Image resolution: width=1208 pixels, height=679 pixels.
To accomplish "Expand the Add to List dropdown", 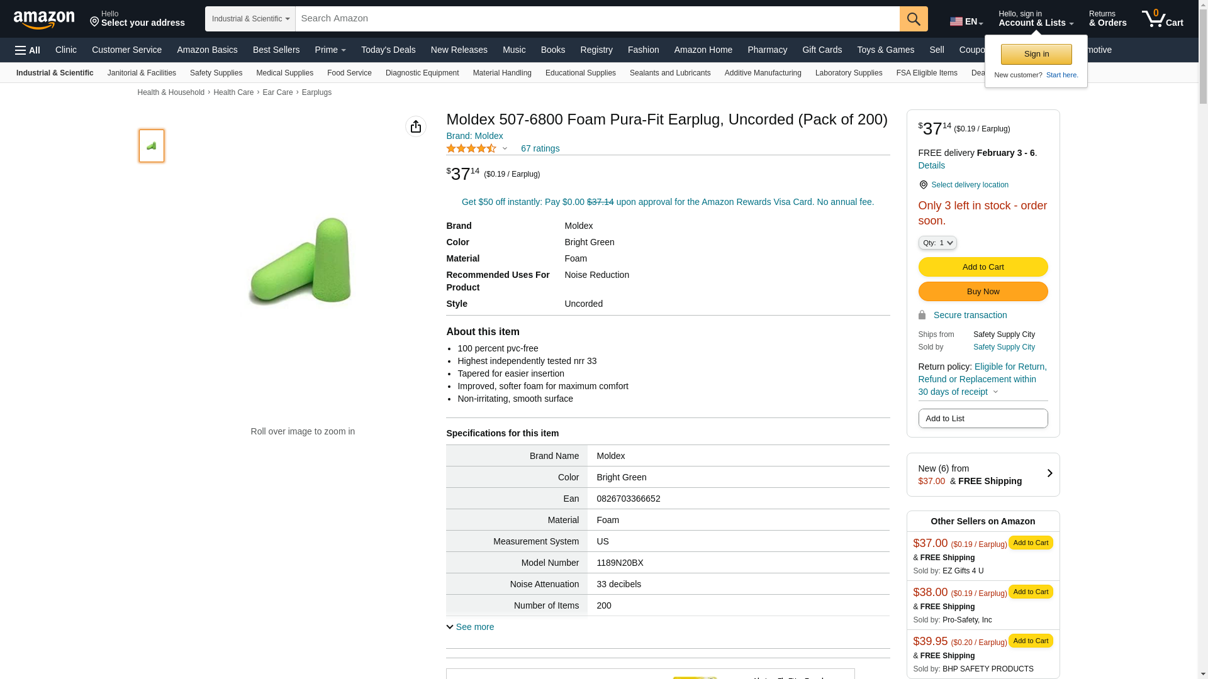I will 983,419.
